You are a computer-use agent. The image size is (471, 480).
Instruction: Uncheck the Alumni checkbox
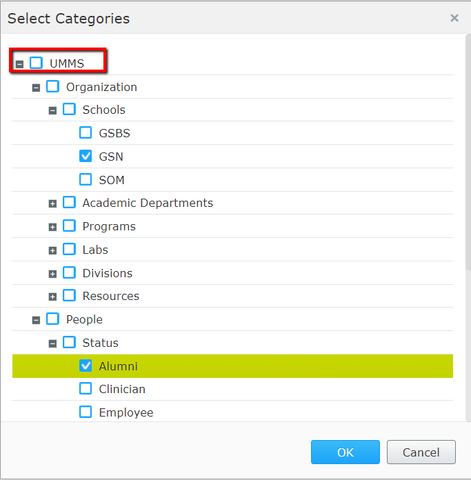[x=86, y=366]
